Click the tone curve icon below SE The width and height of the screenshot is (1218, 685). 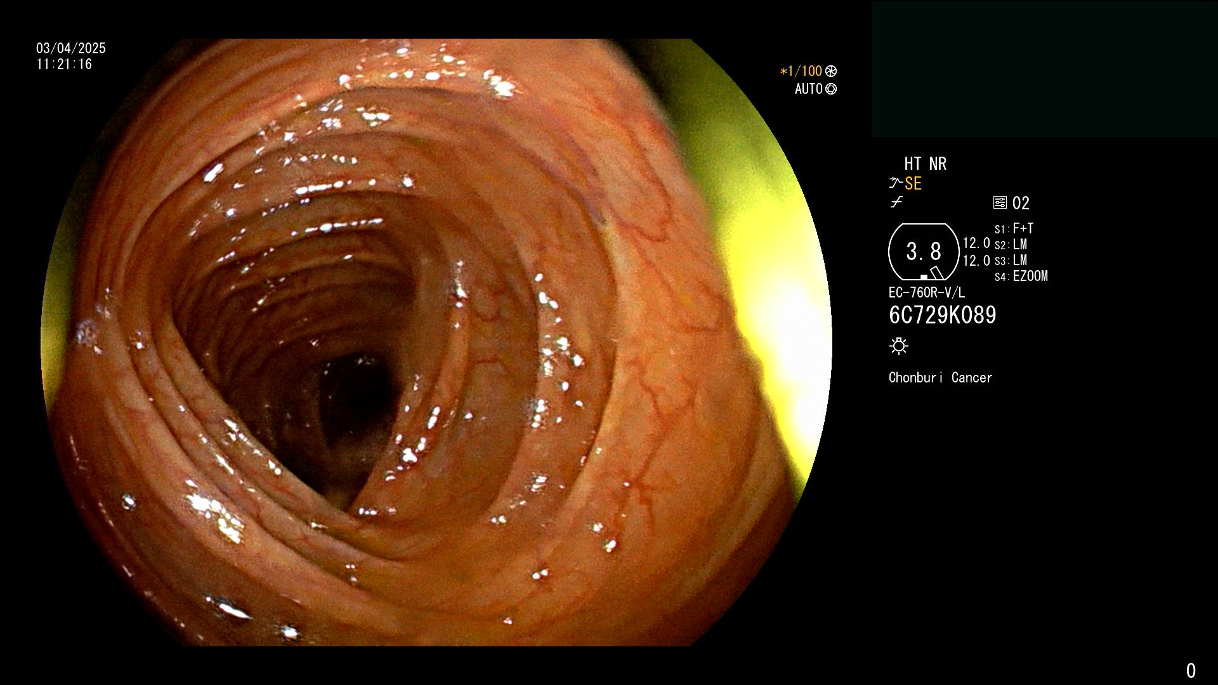[x=896, y=202]
